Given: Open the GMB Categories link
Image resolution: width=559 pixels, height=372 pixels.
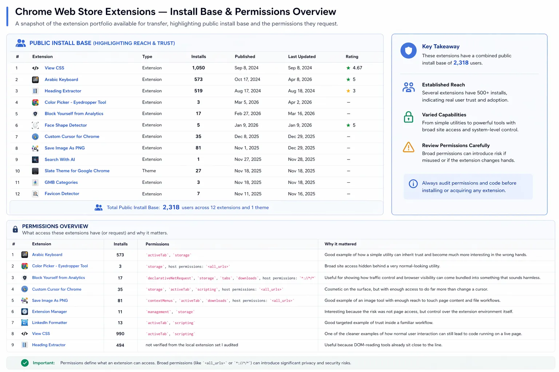Looking at the screenshot, I should point(61,182).
